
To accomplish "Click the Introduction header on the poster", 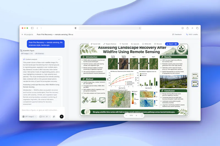I will pos(94,57).
